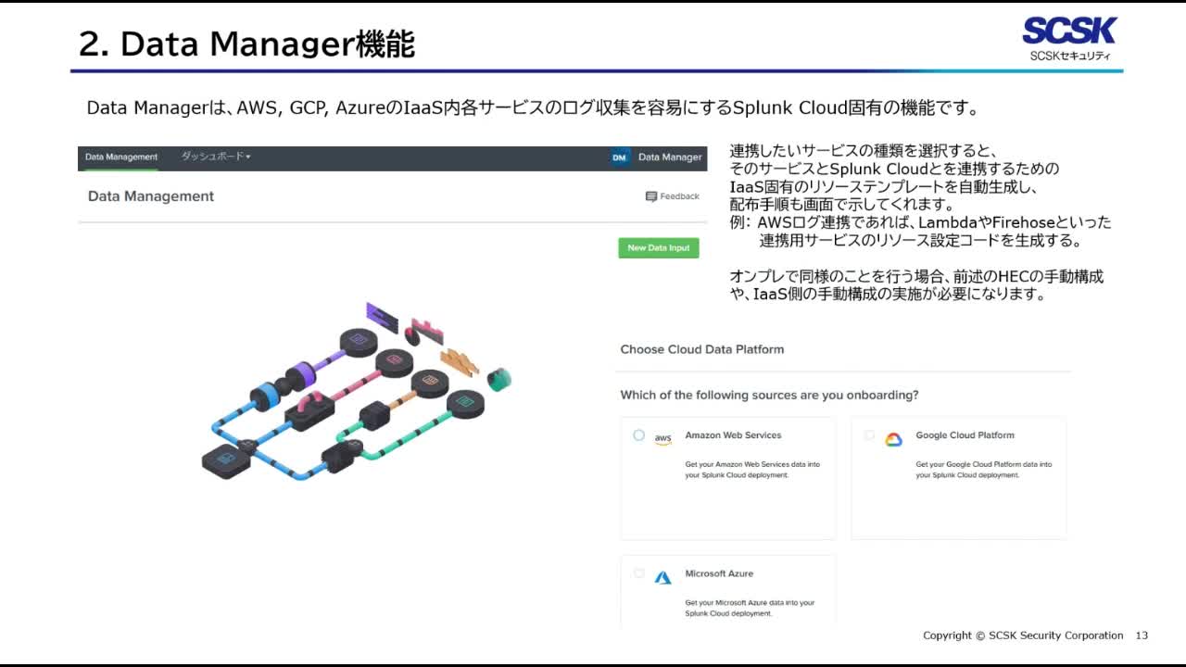The width and height of the screenshot is (1186, 667).
Task: Expand the ダッシュボード dropdown menu
Action: (215, 157)
